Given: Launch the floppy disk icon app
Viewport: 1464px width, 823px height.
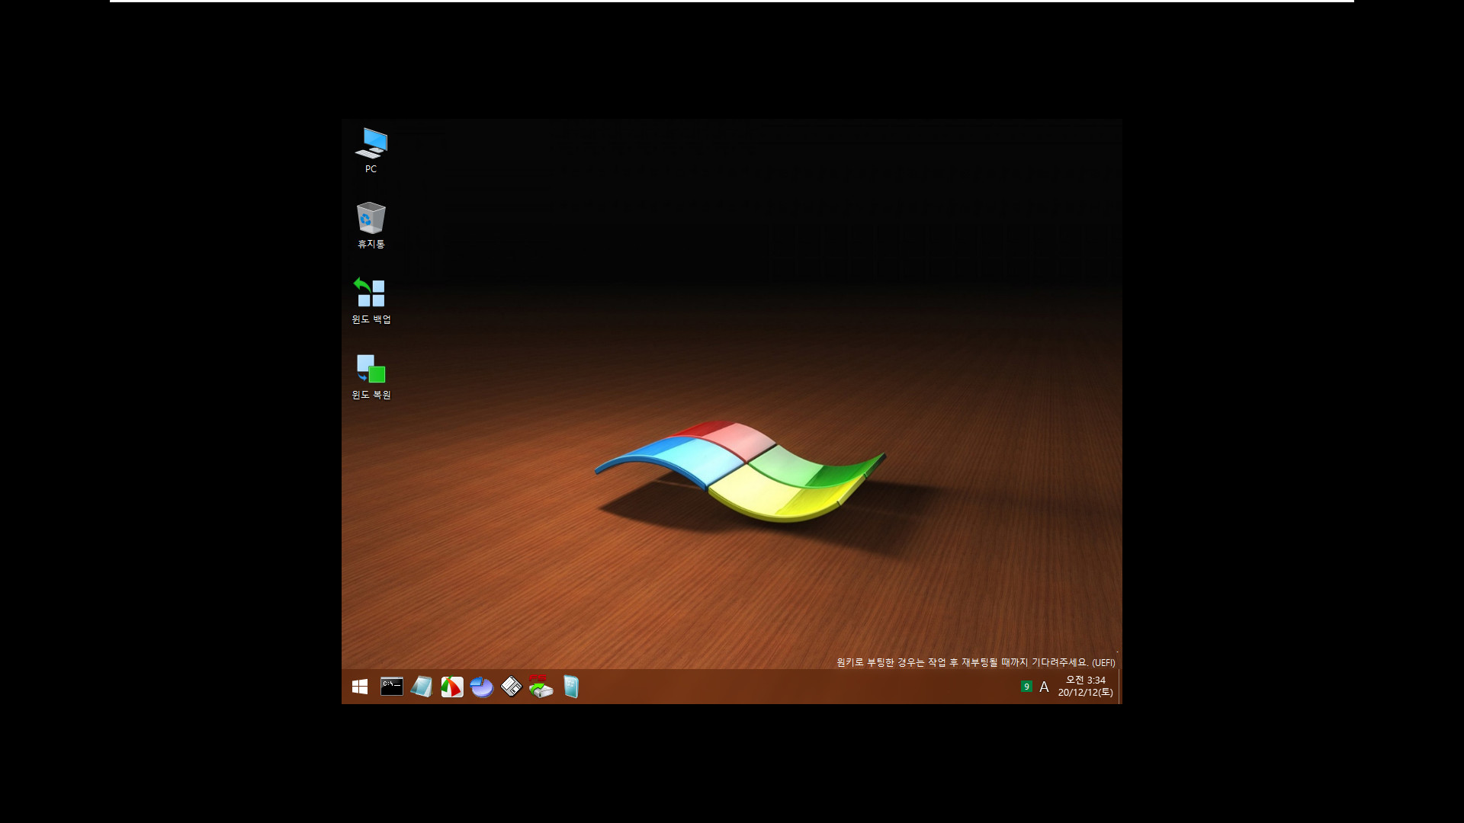Looking at the screenshot, I should [x=511, y=687].
